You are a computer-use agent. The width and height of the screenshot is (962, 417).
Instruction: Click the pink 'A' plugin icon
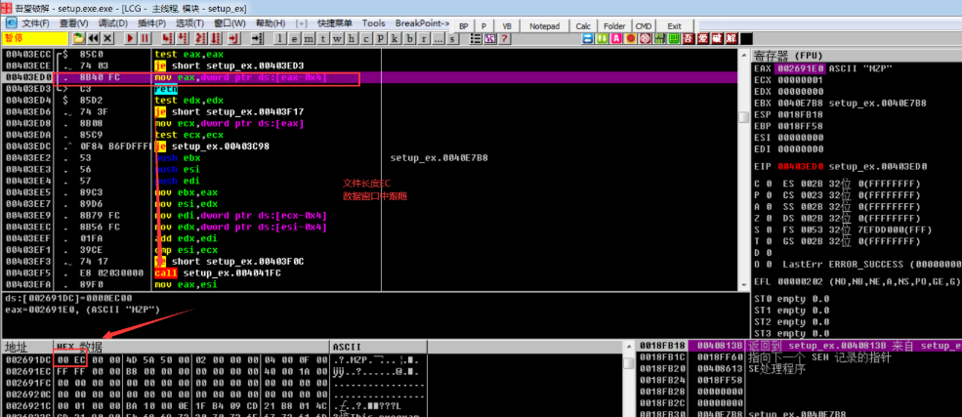(616, 38)
